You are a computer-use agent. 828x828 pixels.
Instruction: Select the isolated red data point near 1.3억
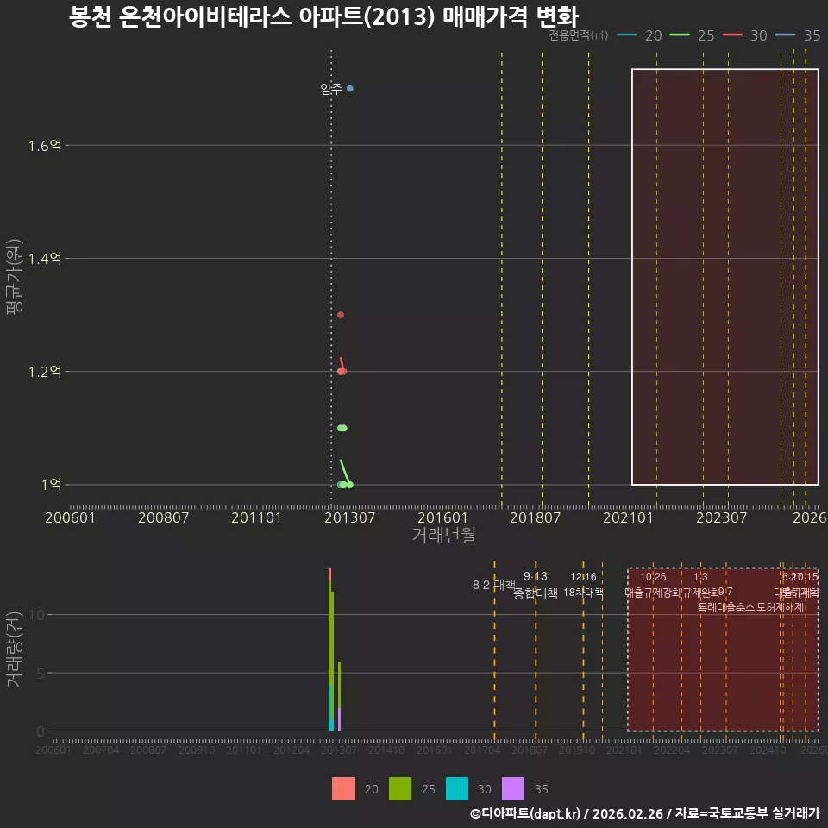341,315
